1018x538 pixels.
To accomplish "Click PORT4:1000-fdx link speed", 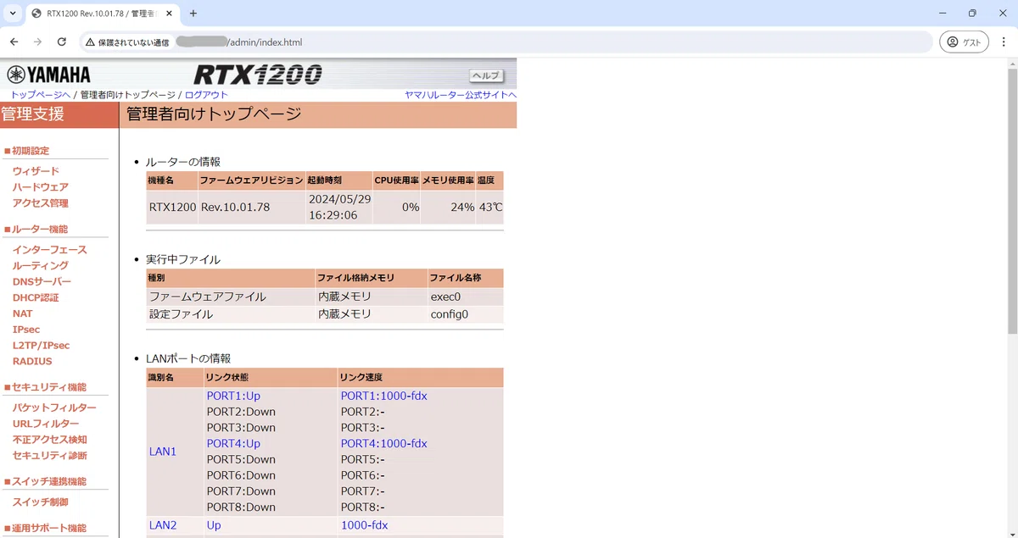I will pyautogui.click(x=383, y=443).
